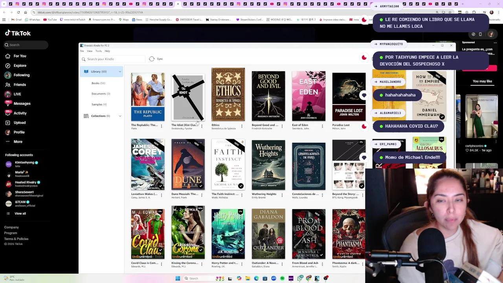Click the Sync icon in Kindle toolbar
Image resolution: width=503 pixels, height=283 pixels.
coord(152,59)
